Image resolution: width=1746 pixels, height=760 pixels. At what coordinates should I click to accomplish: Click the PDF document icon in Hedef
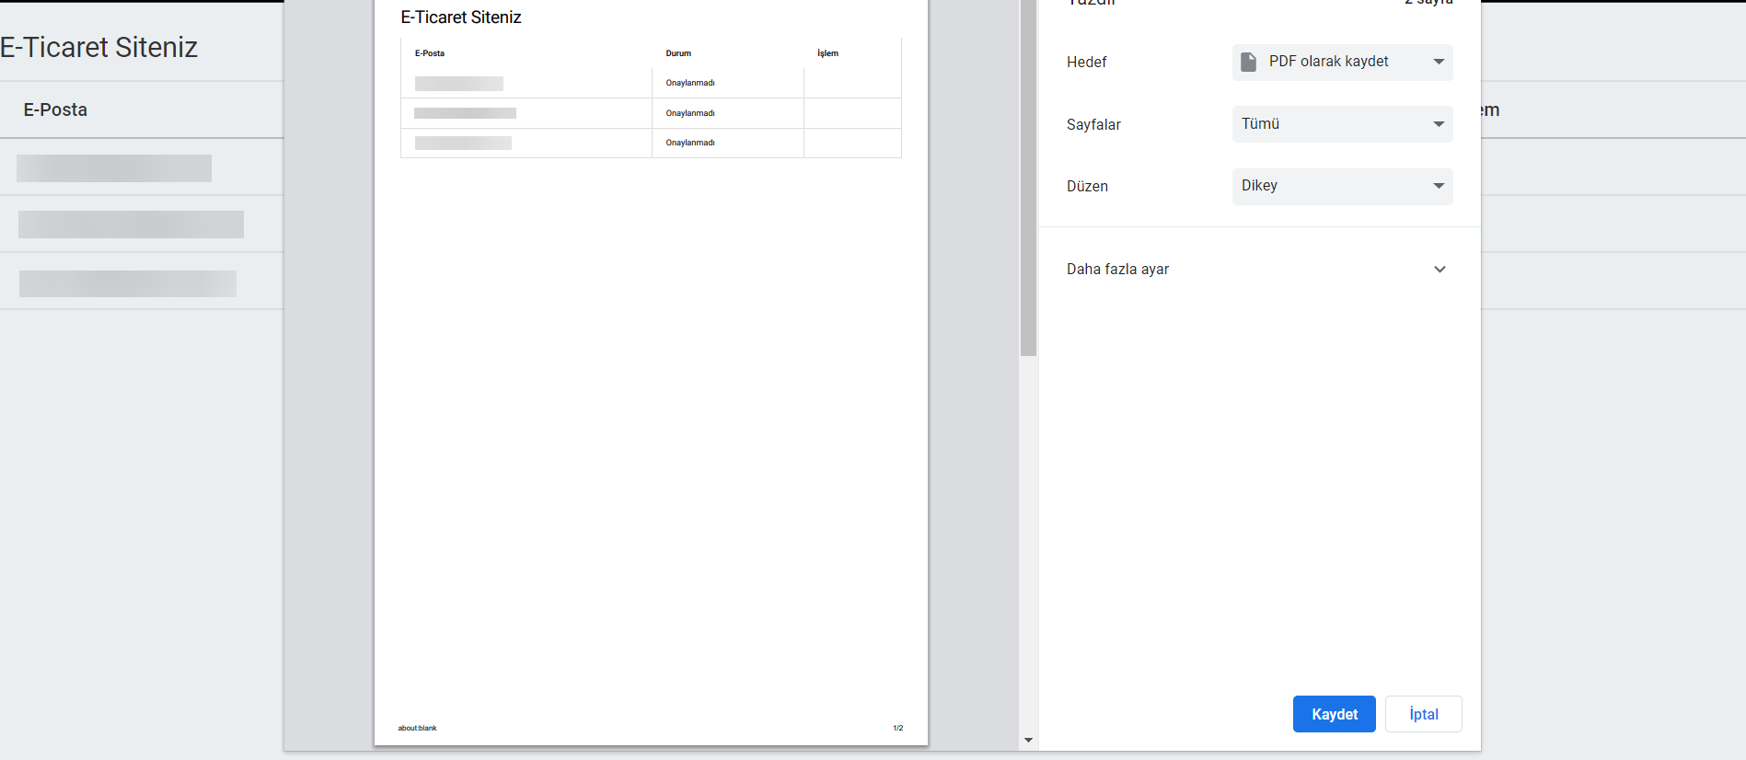(1248, 62)
